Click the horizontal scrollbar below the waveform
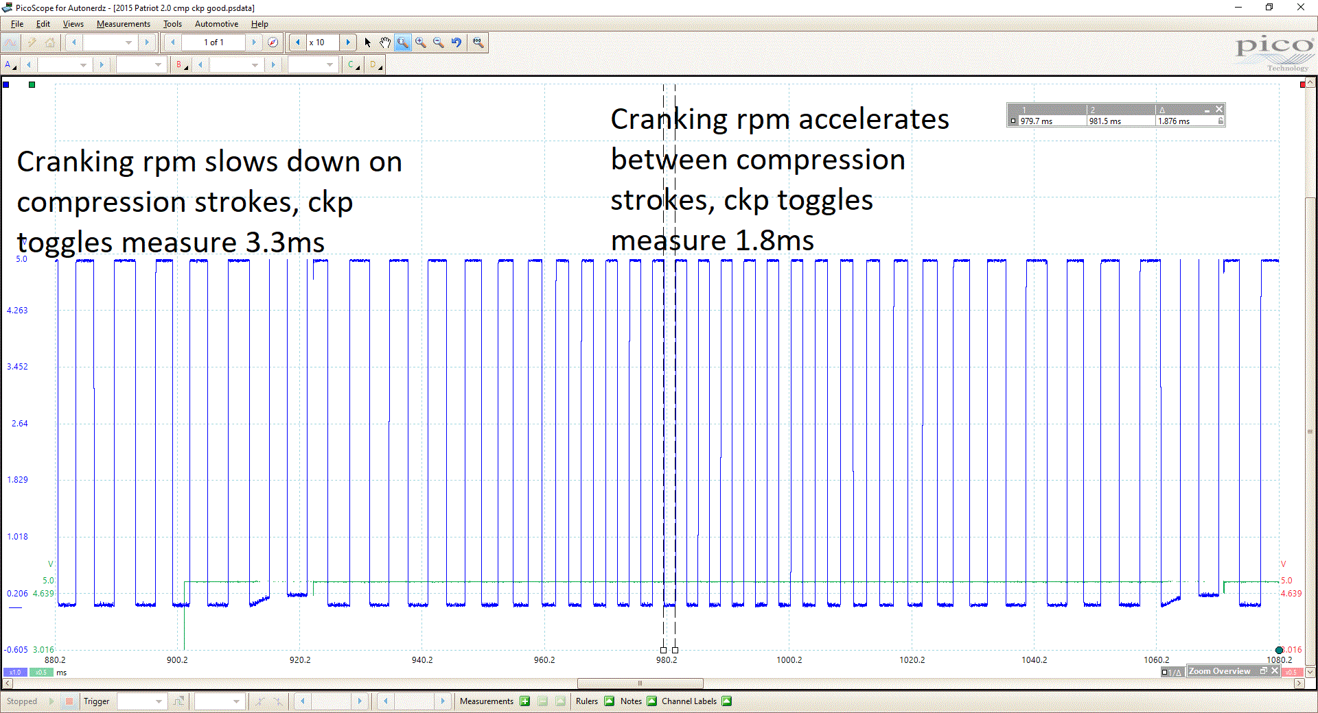Viewport: 1318px width, 713px height. click(x=640, y=683)
